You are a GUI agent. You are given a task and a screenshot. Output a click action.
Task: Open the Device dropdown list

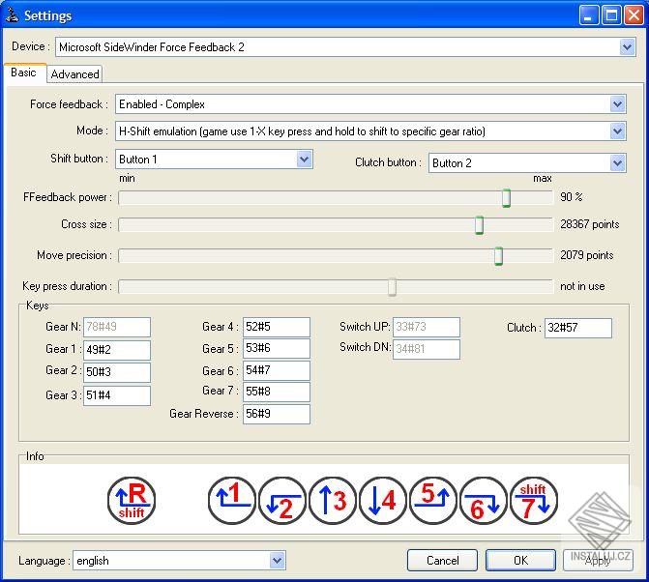(628, 46)
